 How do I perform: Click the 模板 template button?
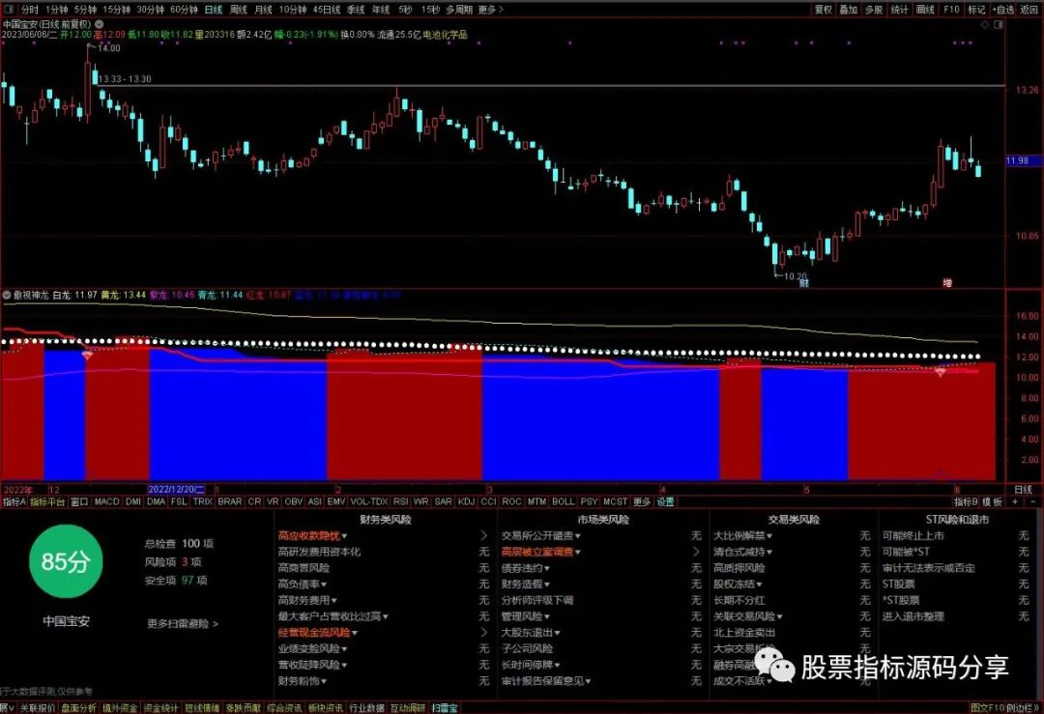point(993,501)
